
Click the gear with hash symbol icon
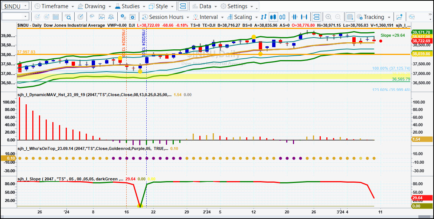click(124, 17)
